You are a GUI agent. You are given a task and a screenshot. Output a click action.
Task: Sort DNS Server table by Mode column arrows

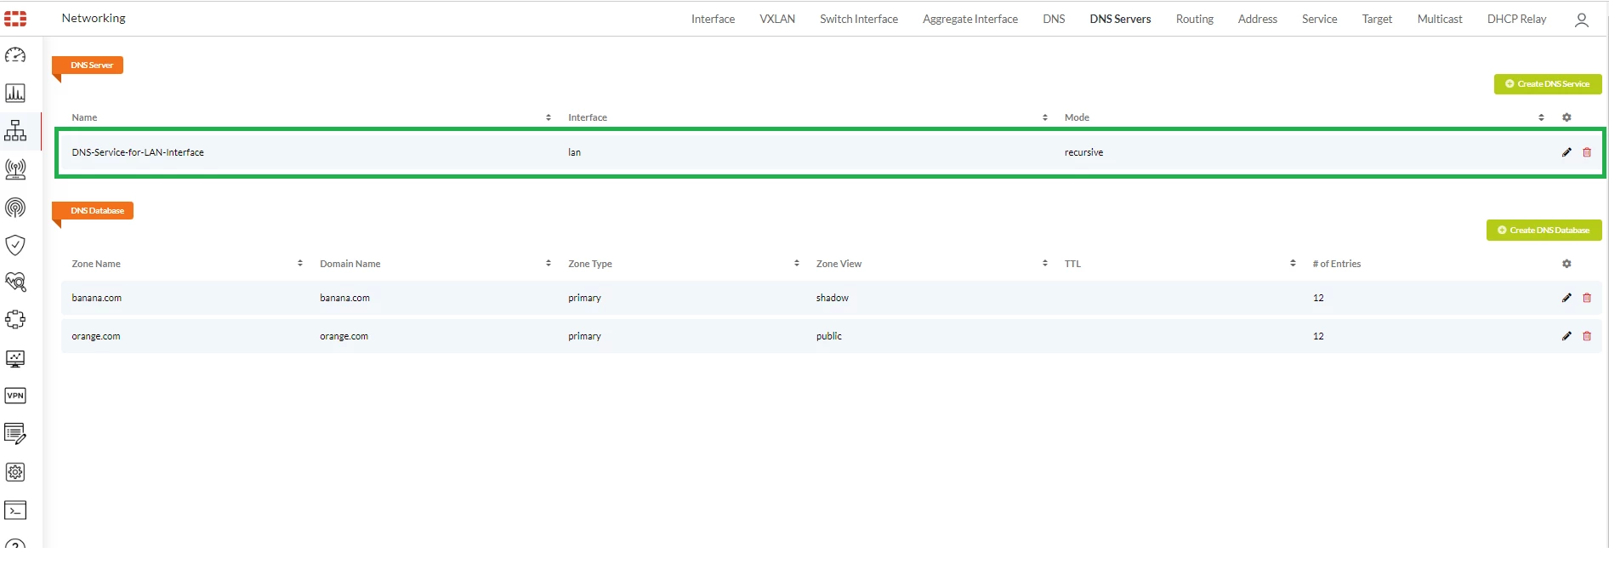tap(1541, 117)
